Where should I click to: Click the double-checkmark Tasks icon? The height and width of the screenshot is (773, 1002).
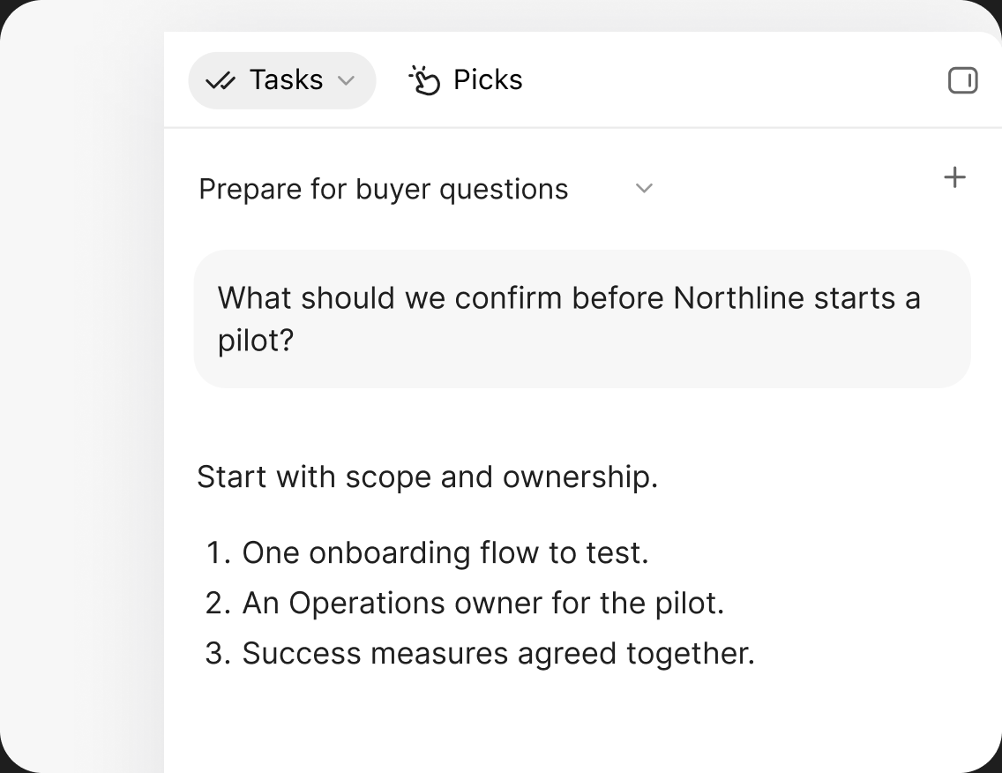pos(221,81)
